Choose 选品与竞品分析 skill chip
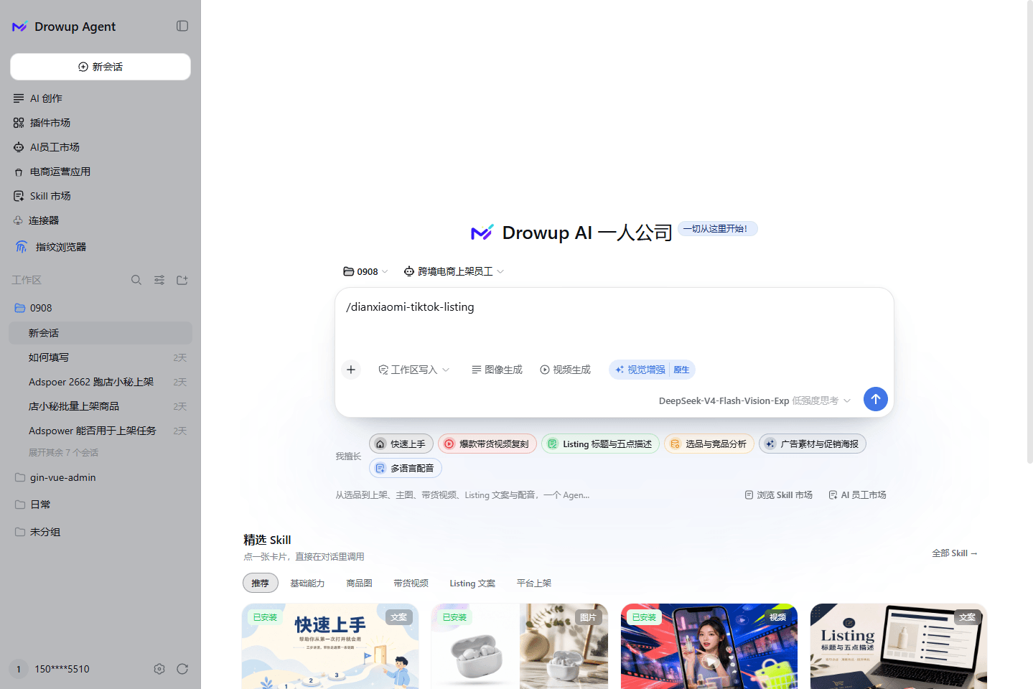 click(709, 444)
